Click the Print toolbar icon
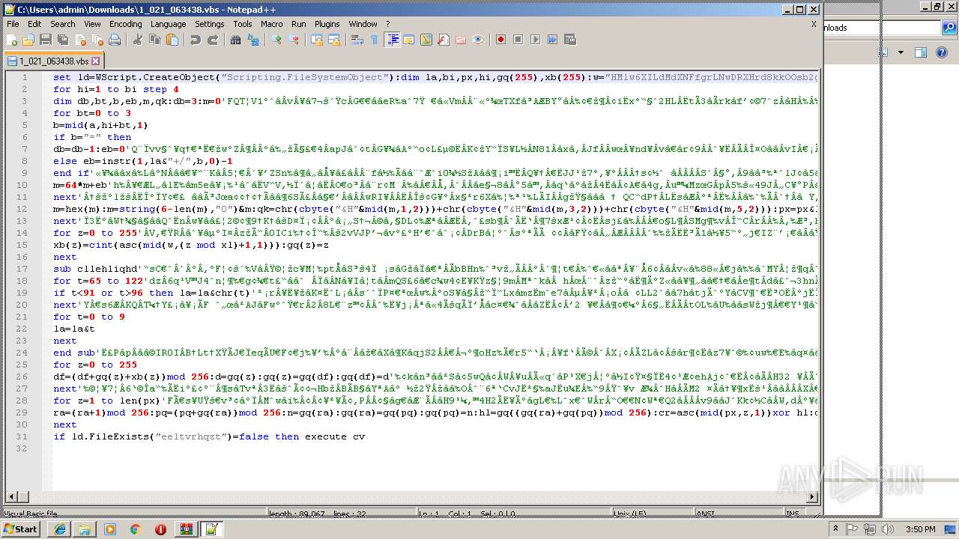This screenshot has height=539, width=959. coord(113,40)
